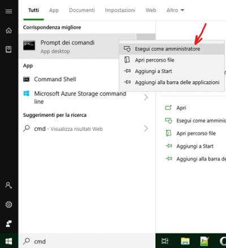226x248 pixels.
Task: Click Apri percorso file in right pane
Action: pos(196,133)
